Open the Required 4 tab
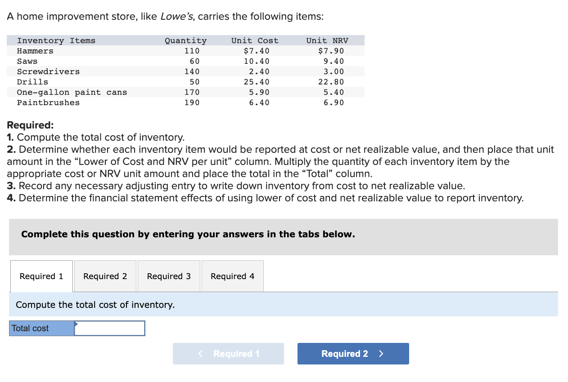The width and height of the screenshot is (568, 382). point(232,276)
